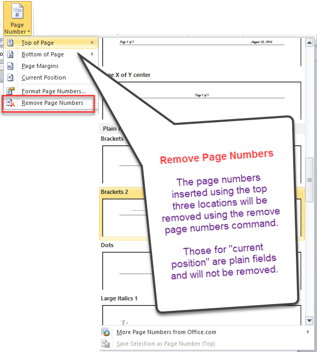
Task: Select Top of Page menu entry
Action: click(51, 43)
